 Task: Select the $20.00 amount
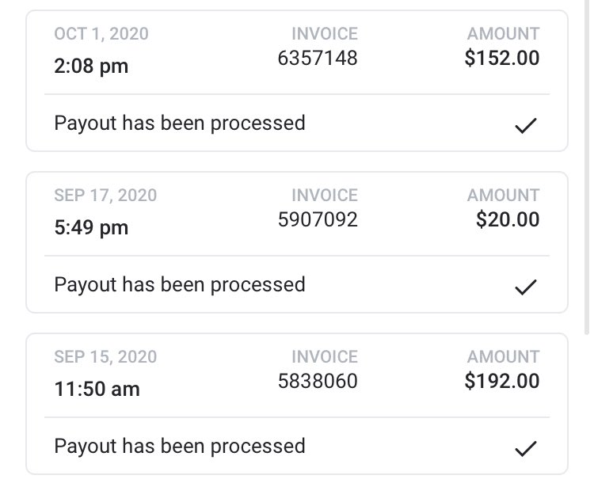coord(508,219)
